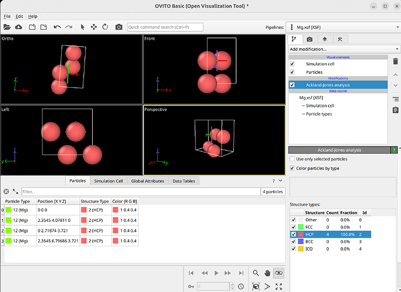Open the Overlays layers tab icon
This screenshot has height=292, width=401.
(324, 39)
